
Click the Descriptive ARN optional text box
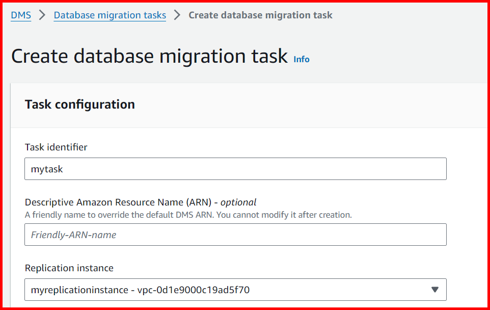click(235, 234)
